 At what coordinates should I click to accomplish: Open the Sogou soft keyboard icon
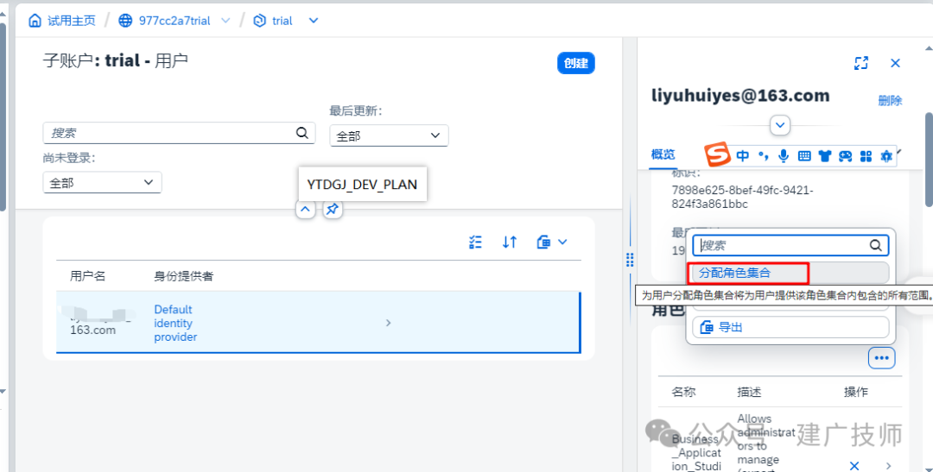click(x=804, y=156)
